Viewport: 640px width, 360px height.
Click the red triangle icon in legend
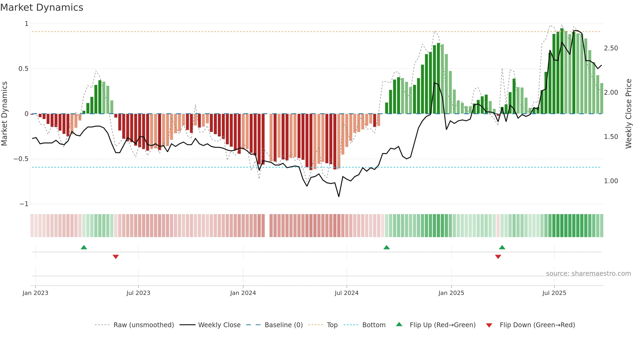(x=489, y=325)
